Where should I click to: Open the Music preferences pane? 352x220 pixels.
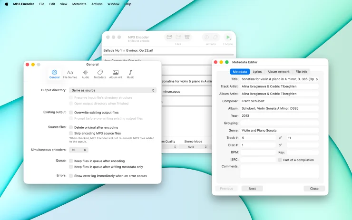point(130,74)
